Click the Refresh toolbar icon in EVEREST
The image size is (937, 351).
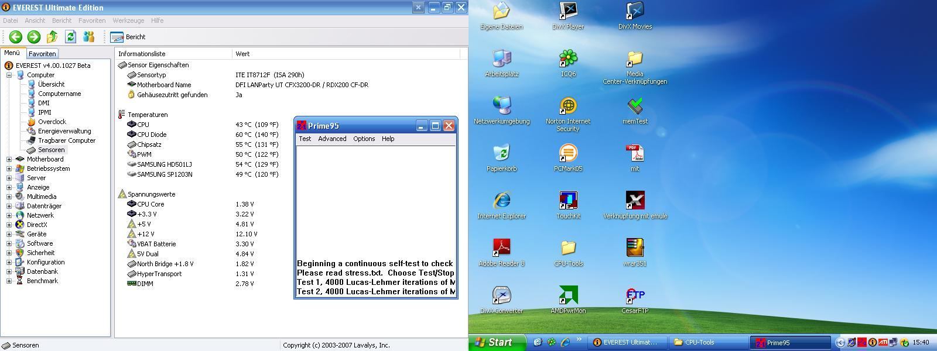pos(70,37)
